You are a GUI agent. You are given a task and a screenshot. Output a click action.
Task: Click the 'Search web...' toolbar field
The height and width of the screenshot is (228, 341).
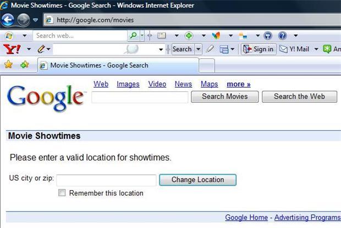80,36
